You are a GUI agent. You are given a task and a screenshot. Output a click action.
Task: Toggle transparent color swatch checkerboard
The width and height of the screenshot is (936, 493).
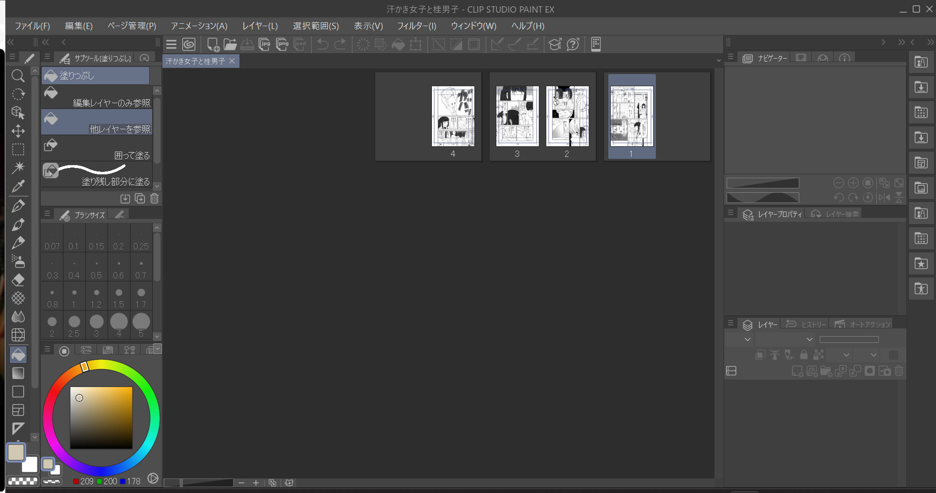pos(22,481)
